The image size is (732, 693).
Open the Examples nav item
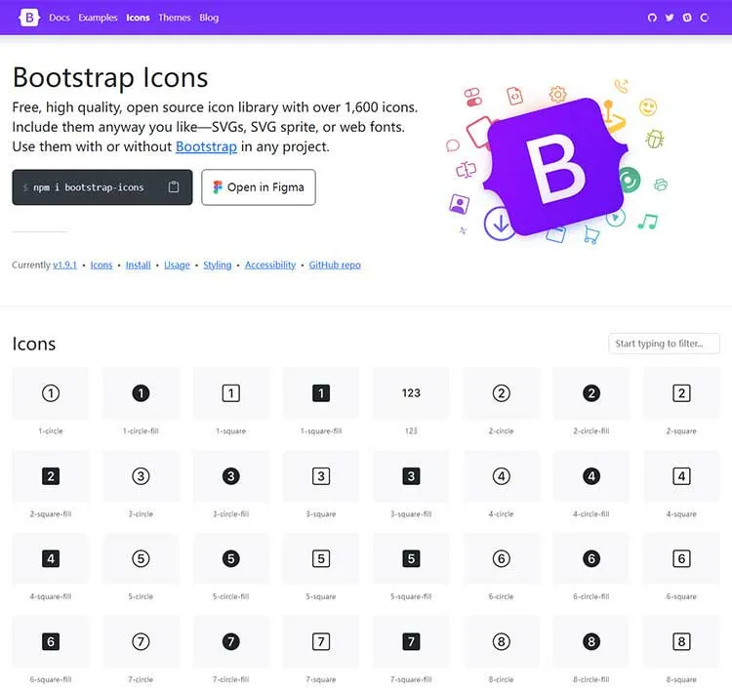pyautogui.click(x=98, y=18)
